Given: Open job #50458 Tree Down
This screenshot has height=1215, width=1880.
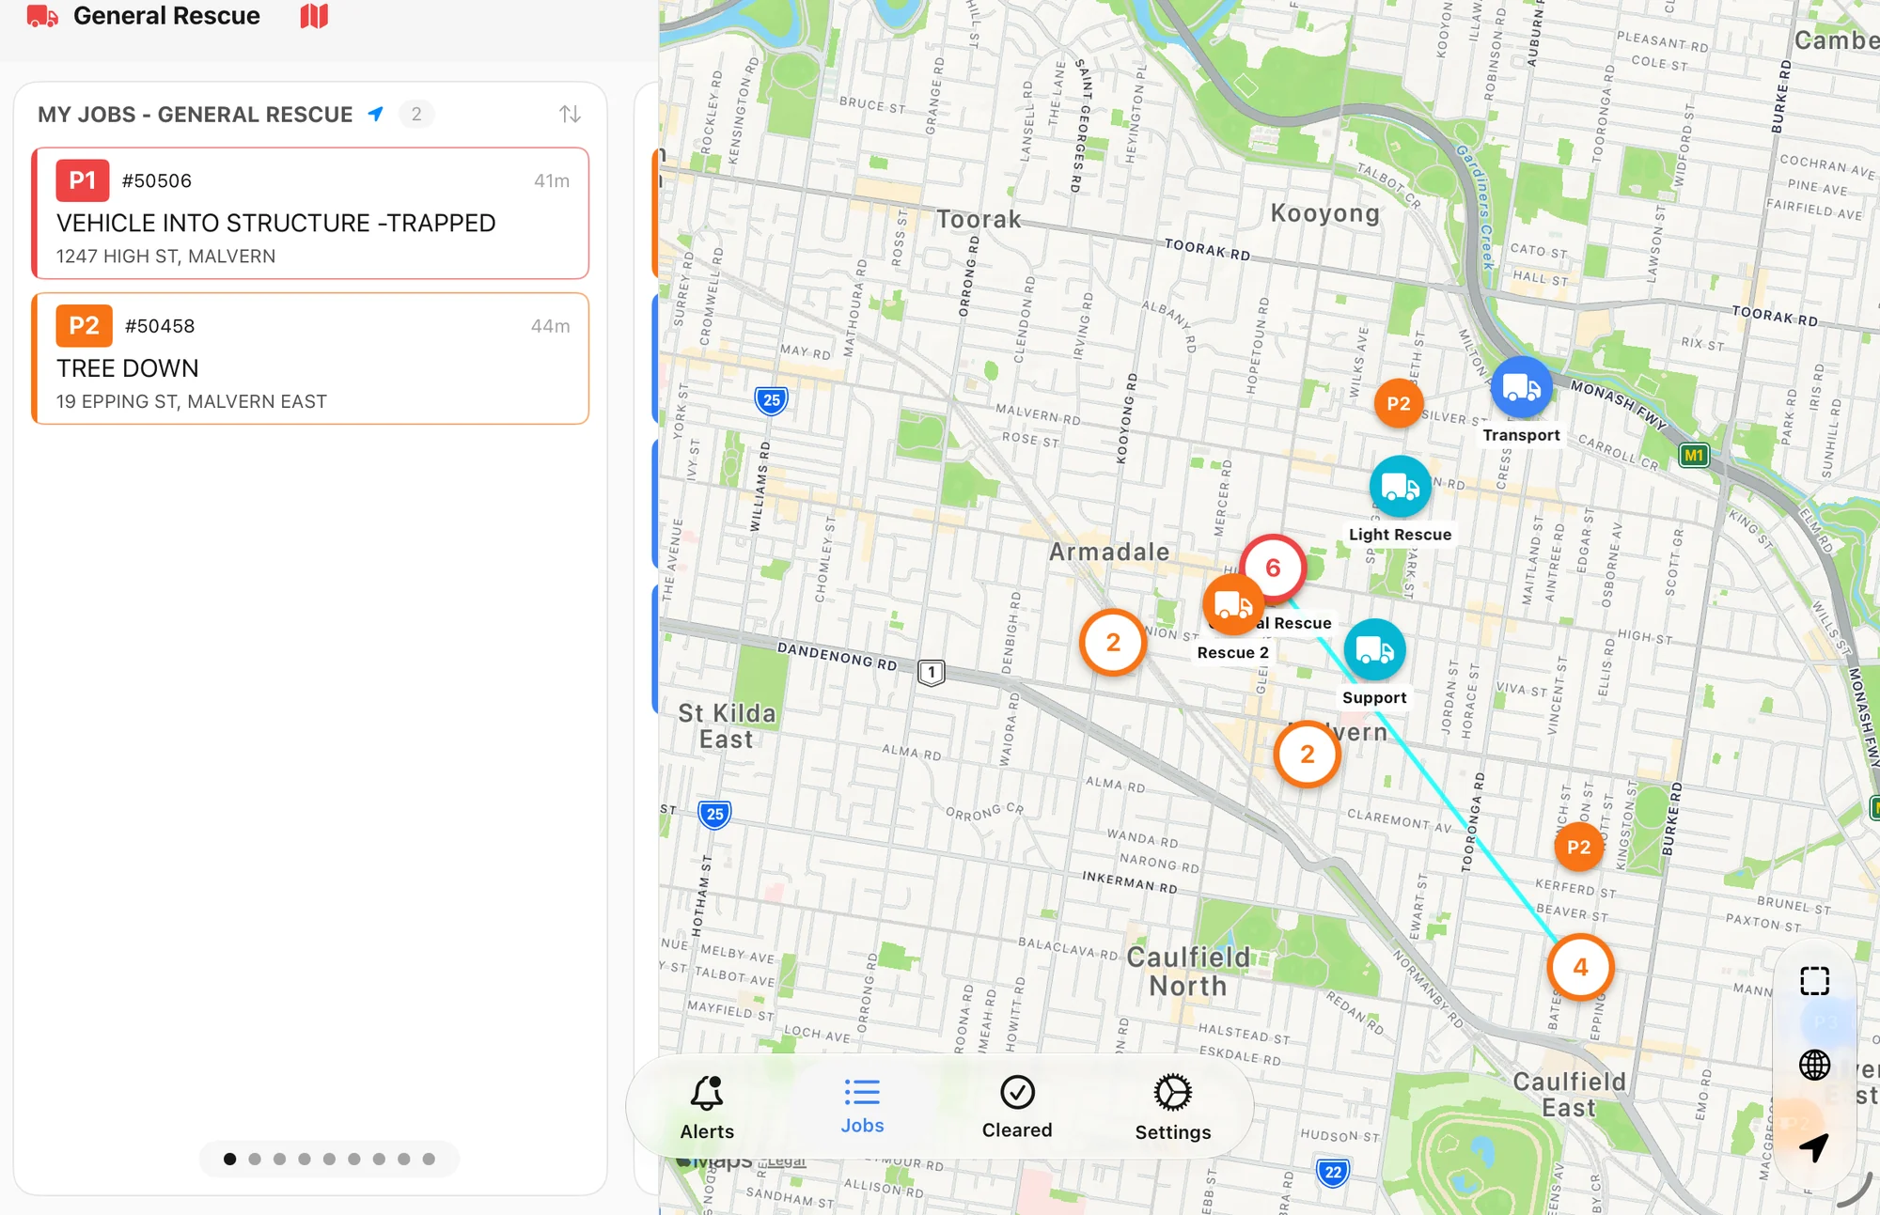Looking at the screenshot, I should (310, 358).
